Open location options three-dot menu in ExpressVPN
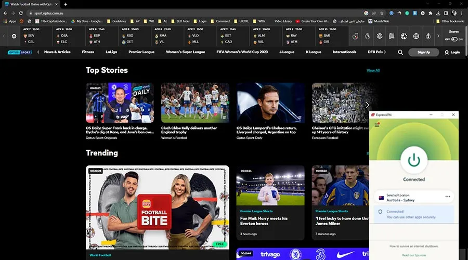 point(448,197)
